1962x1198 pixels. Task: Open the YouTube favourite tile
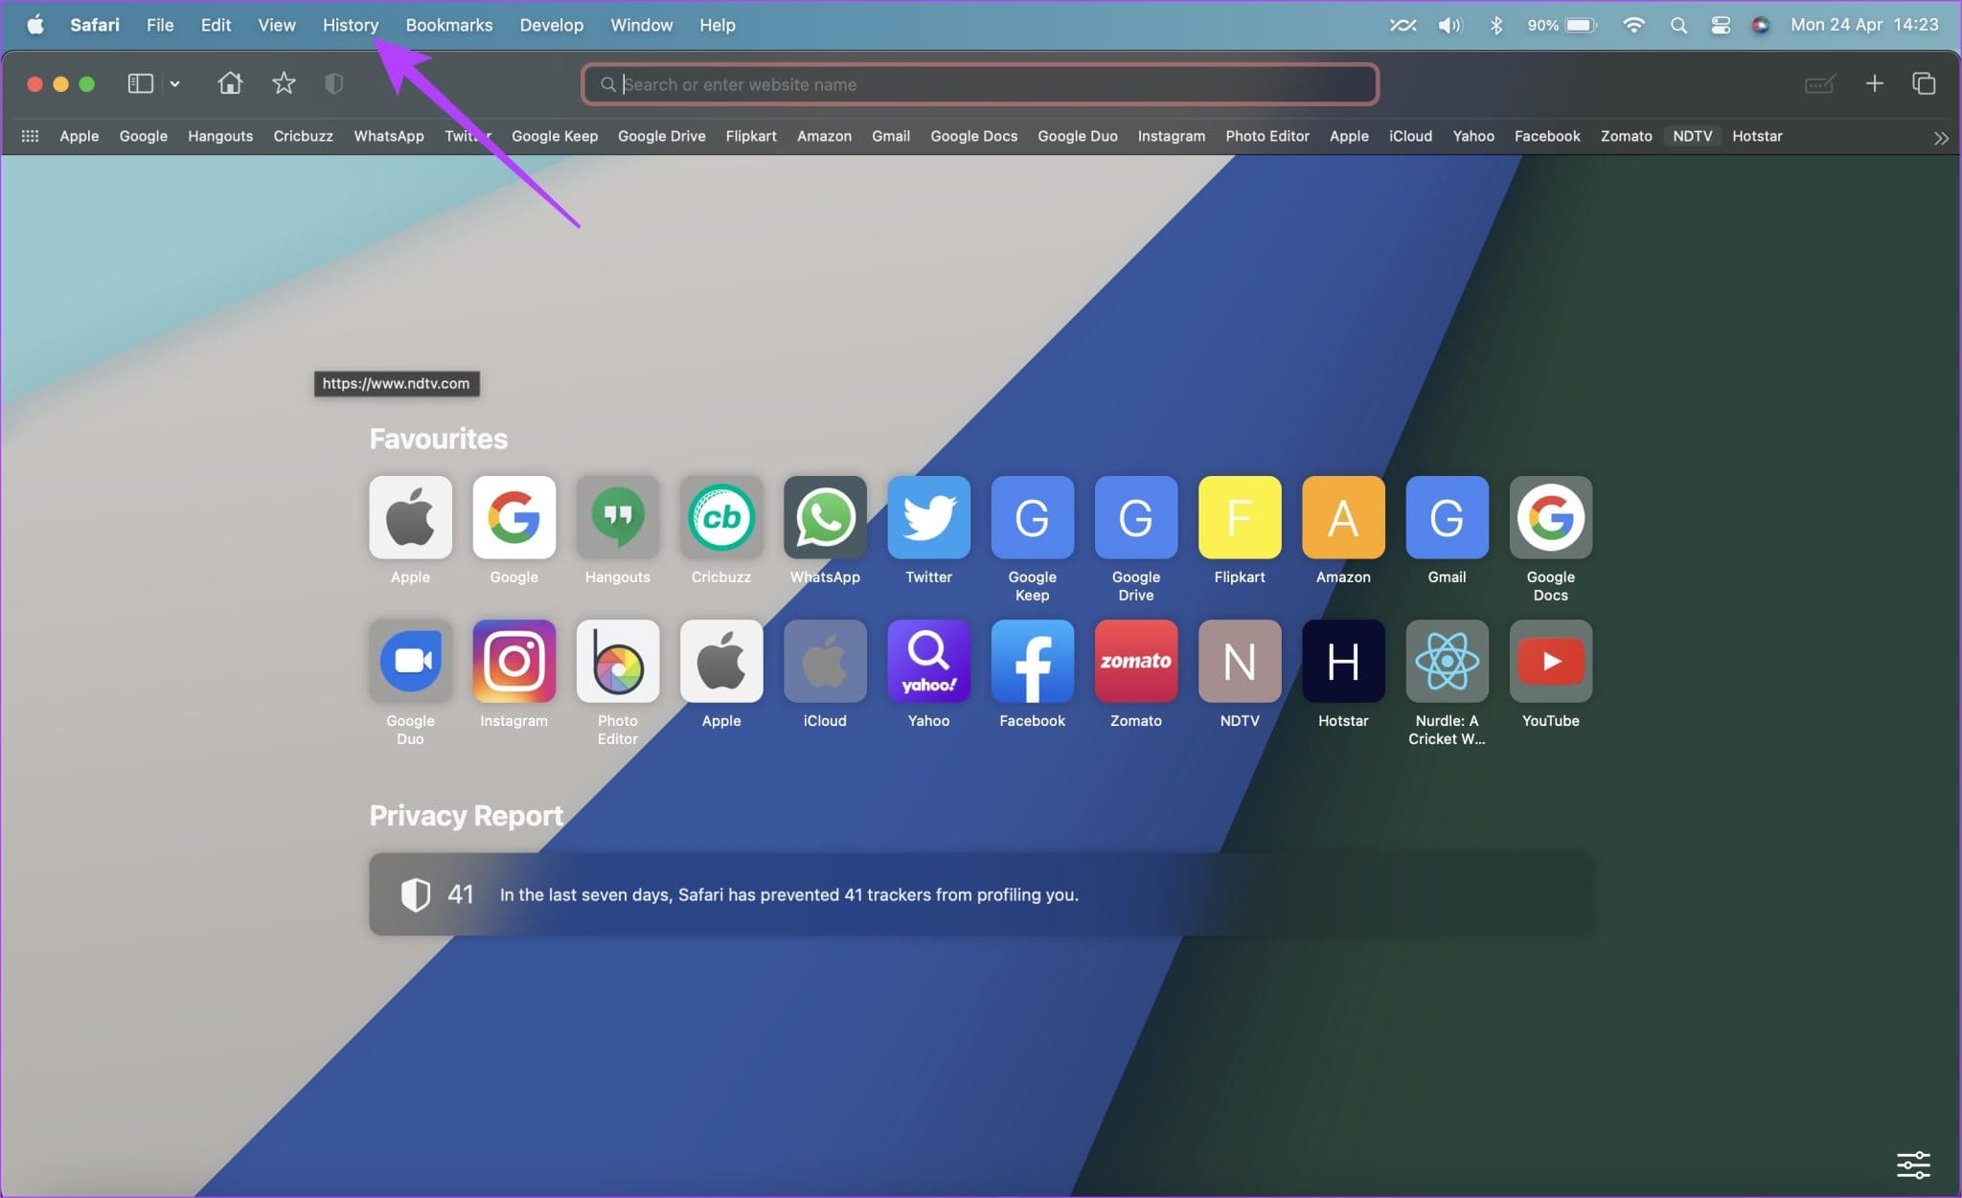(x=1551, y=661)
